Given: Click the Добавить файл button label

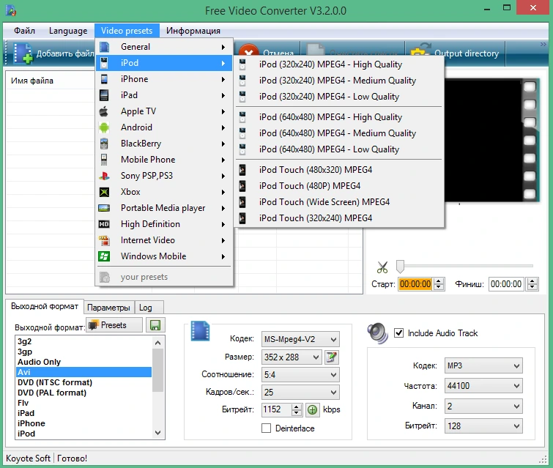Looking at the screenshot, I should tap(65, 53).
